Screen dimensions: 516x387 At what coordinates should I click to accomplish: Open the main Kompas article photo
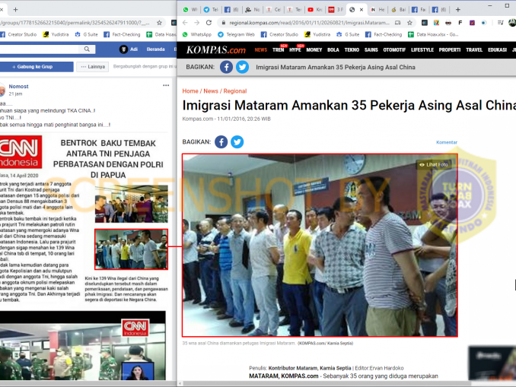[x=320, y=246]
